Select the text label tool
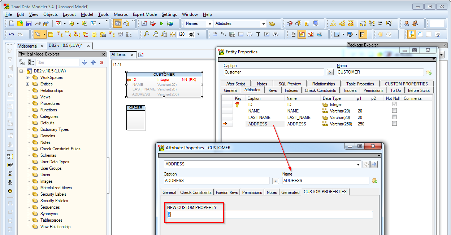Screen dimensions: 451x235 (x=258, y=34)
